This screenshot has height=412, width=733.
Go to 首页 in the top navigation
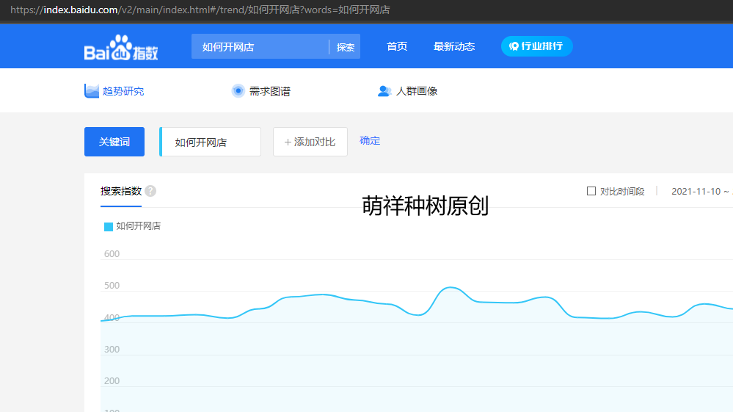pyautogui.click(x=397, y=46)
